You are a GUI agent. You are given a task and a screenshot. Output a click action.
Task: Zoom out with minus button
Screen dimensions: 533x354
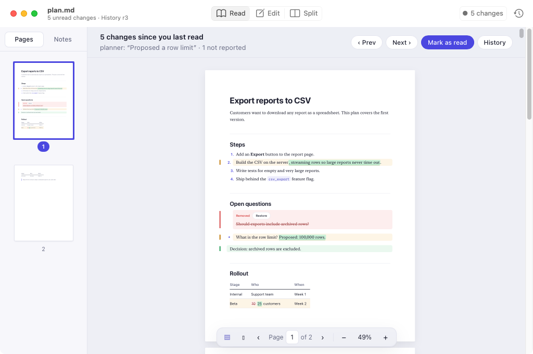click(344, 337)
